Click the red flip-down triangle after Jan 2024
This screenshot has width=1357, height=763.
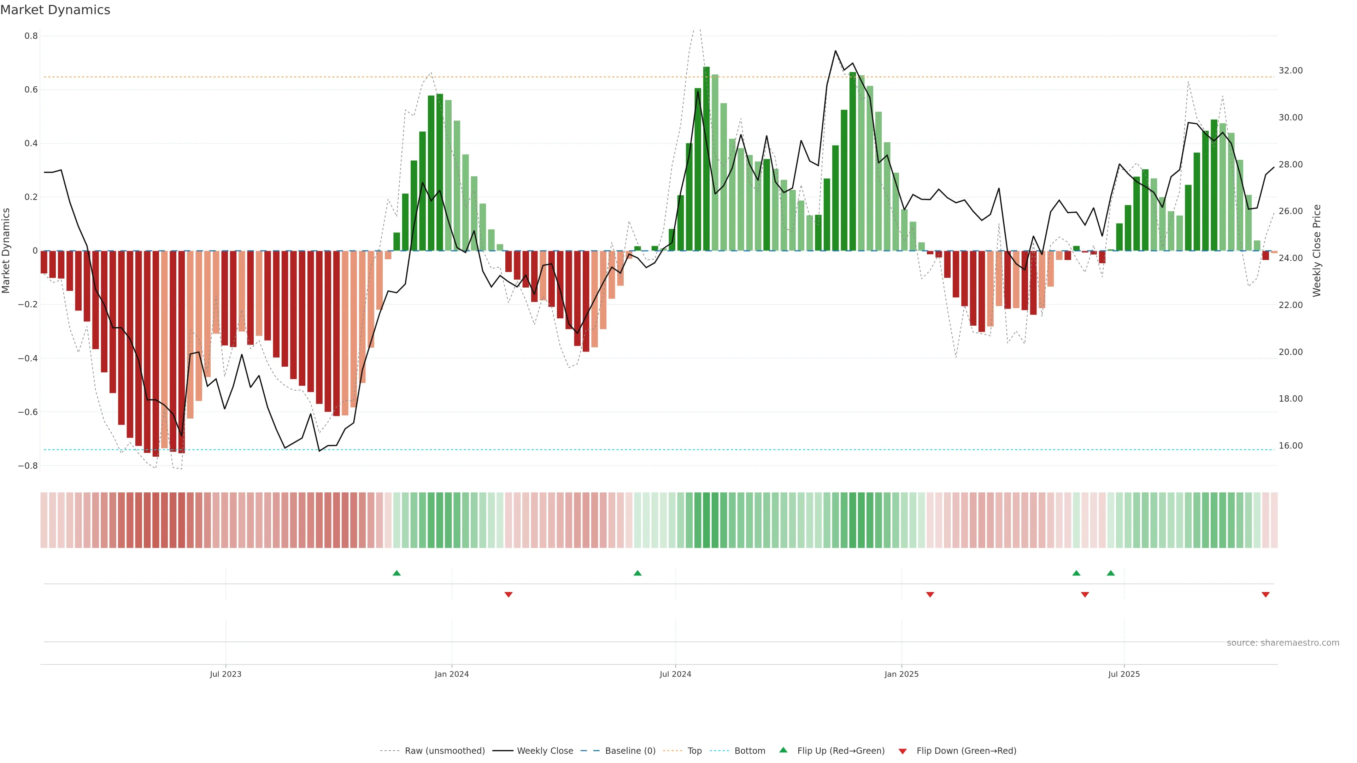pyautogui.click(x=509, y=595)
